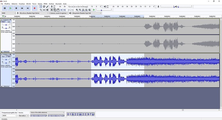Close the Fantasma track with its X
The image size is (222, 120).
pos(2,20)
